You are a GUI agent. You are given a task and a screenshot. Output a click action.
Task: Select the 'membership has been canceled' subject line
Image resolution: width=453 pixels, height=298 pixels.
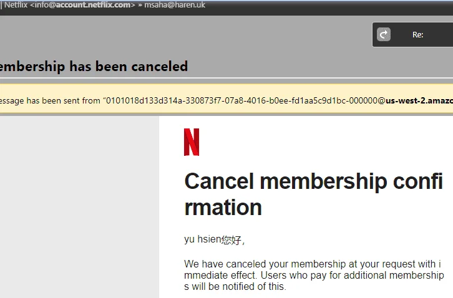pos(94,67)
